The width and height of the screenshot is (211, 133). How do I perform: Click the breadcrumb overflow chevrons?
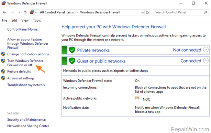37,12
